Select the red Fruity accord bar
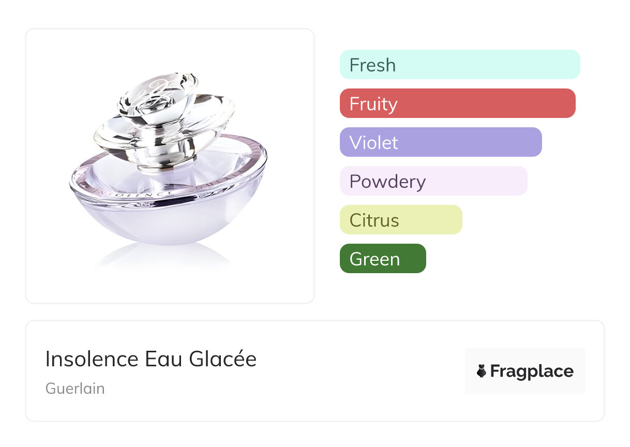This screenshot has width=630, height=447. pyautogui.click(x=457, y=103)
